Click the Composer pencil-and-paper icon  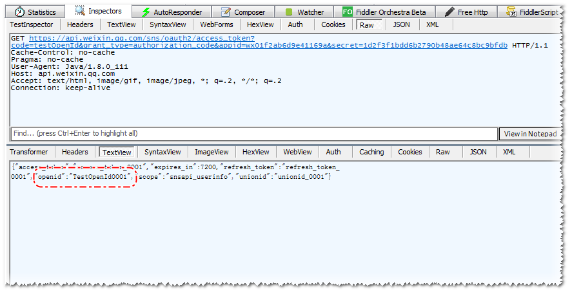226,12
